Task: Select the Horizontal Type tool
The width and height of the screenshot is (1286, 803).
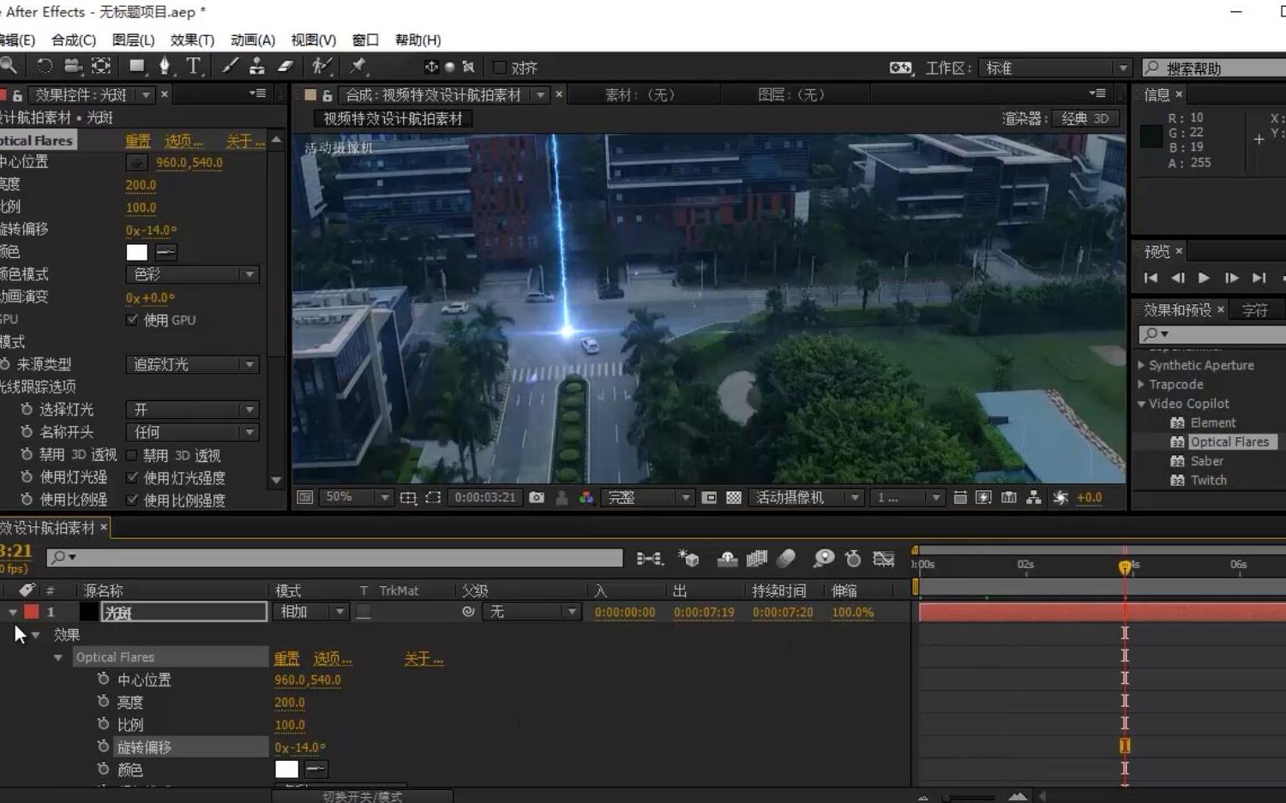Action: point(194,67)
